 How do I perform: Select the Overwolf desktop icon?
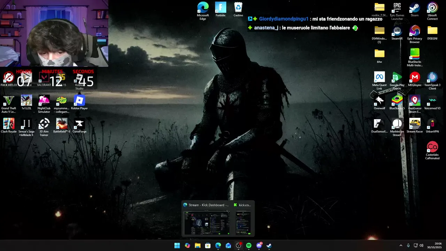click(379, 102)
